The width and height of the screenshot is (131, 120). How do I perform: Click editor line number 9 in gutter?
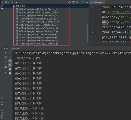tap(92, 32)
